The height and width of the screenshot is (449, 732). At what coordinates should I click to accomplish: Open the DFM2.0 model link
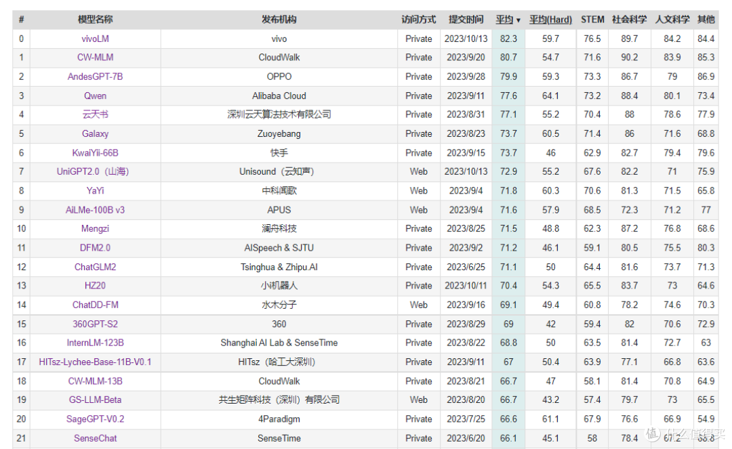(x=96, y=248)
